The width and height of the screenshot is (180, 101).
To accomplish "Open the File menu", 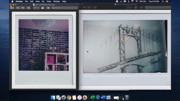I will coord(26,1).
